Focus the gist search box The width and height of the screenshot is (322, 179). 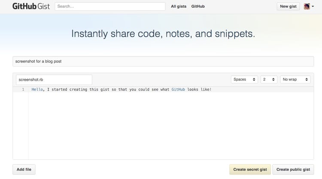pos(110,6)
